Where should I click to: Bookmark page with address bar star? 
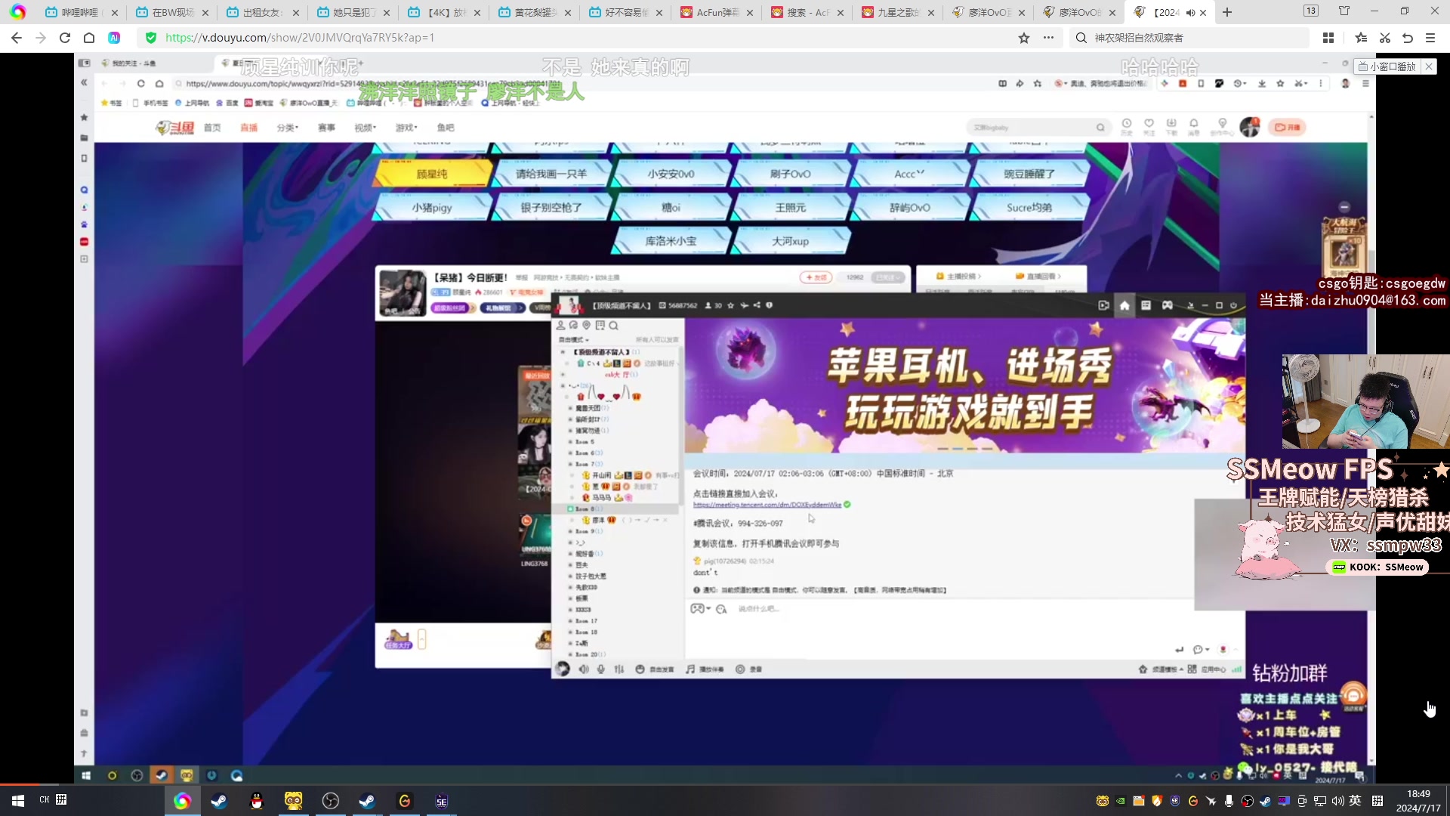click(1024, 38)
